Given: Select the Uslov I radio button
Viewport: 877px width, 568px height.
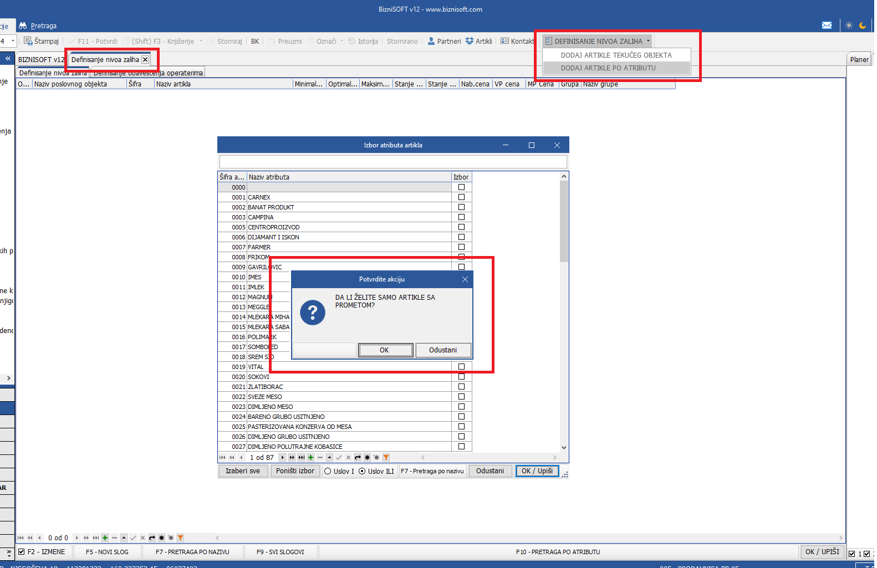Looking at the screenshot, I should (328, 472).
